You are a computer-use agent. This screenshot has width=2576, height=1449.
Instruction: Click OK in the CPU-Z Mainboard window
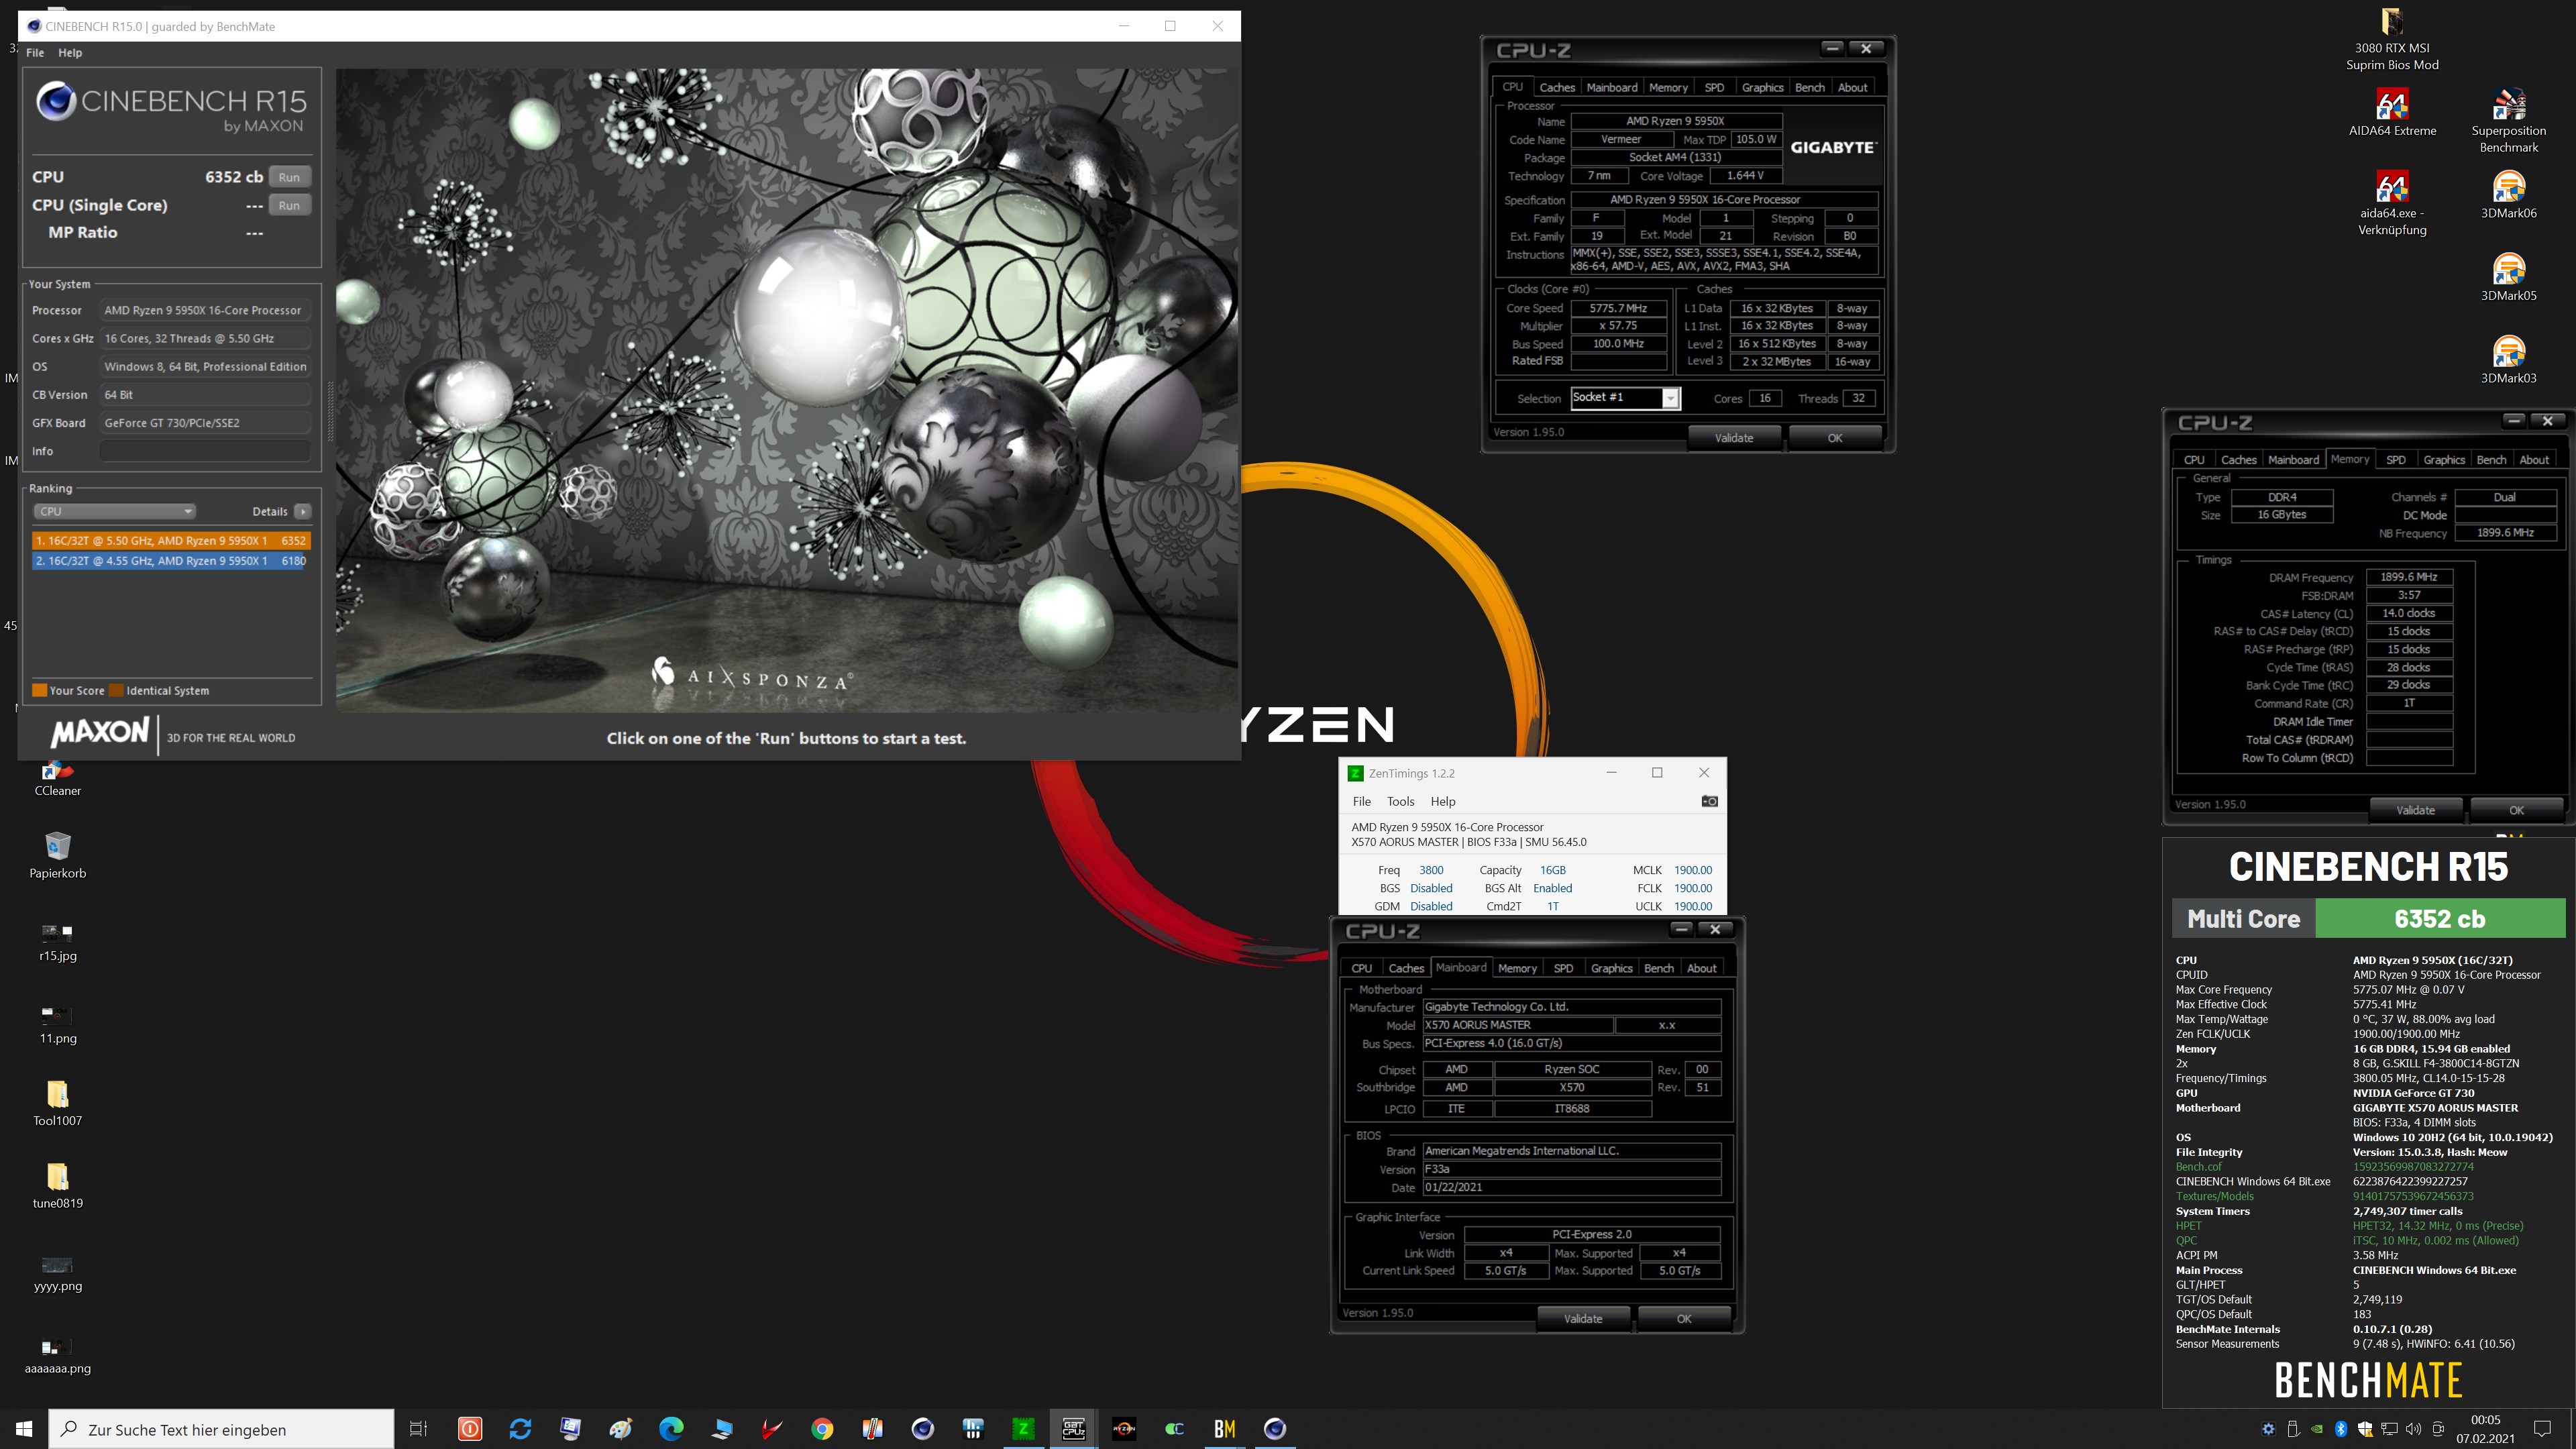pos(1683,1318)
